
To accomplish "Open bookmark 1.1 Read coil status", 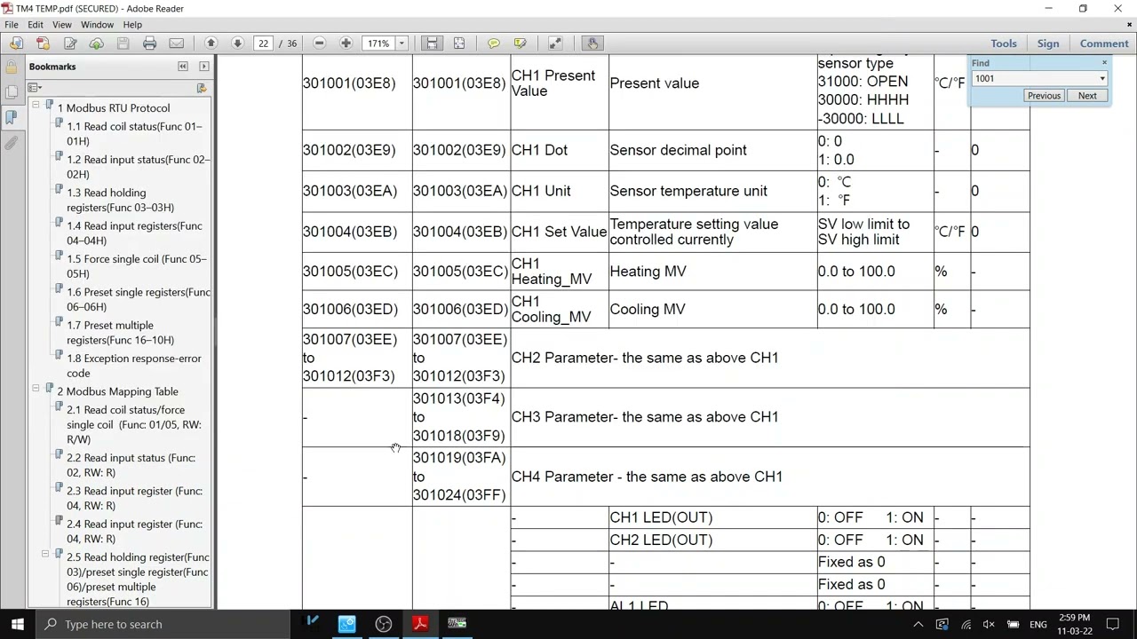I will [x=134, y=133].
